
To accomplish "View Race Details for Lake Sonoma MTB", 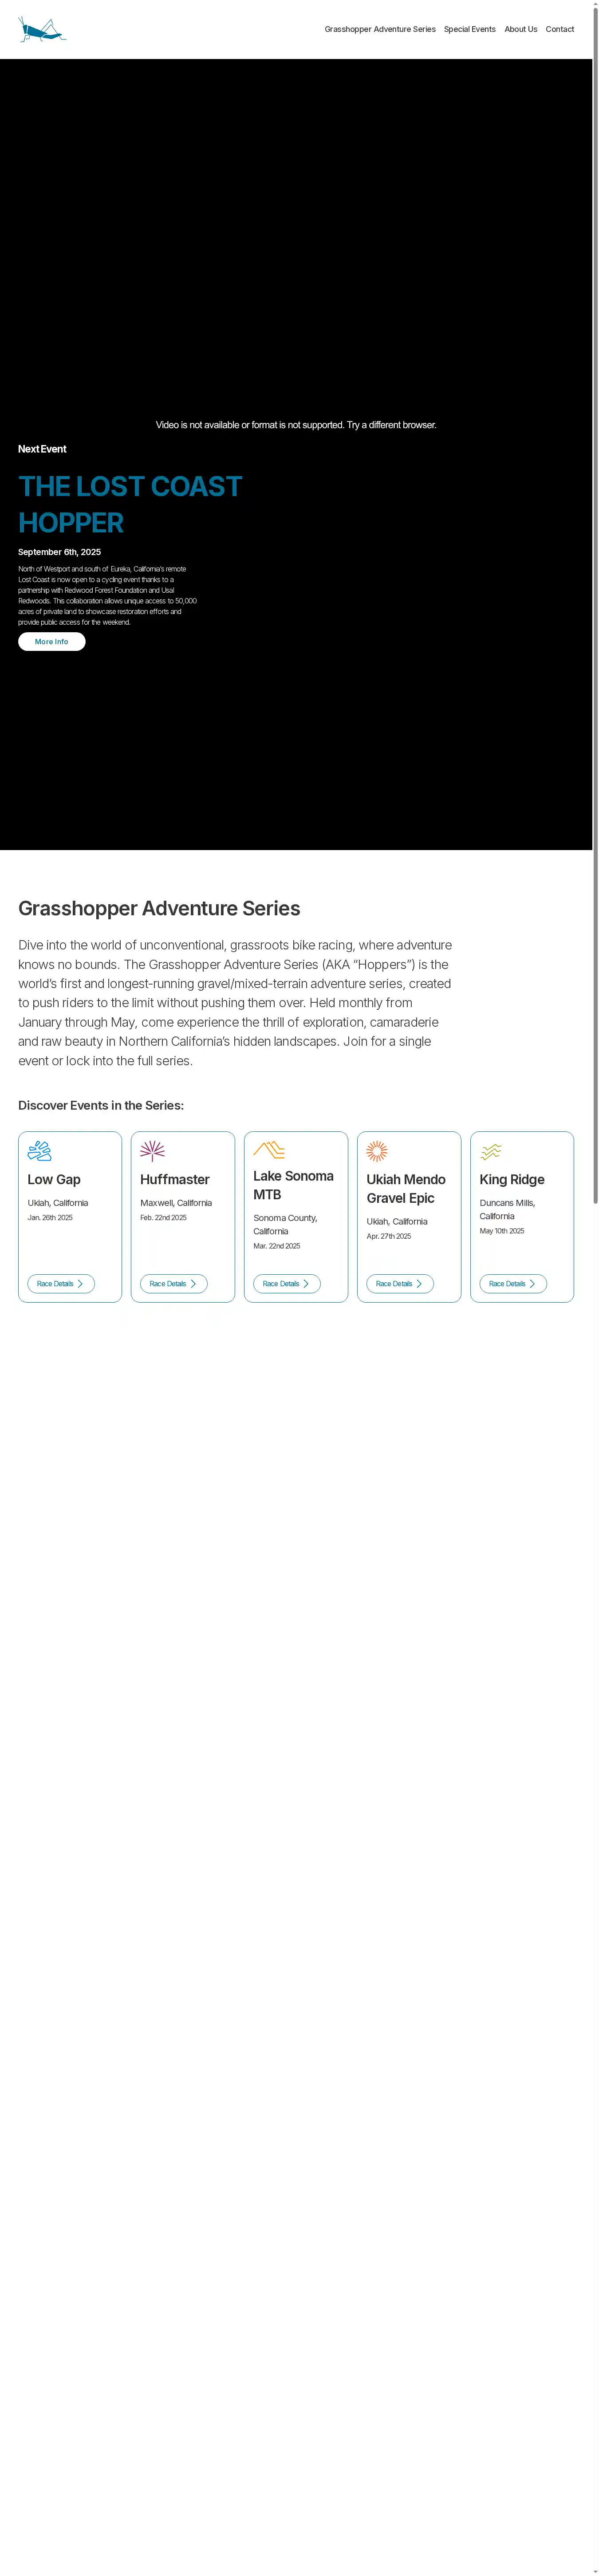I will pyautogui.click(x=287, y=1283).
